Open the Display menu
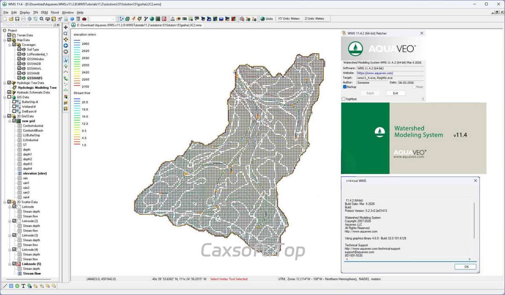 [25, 13]
